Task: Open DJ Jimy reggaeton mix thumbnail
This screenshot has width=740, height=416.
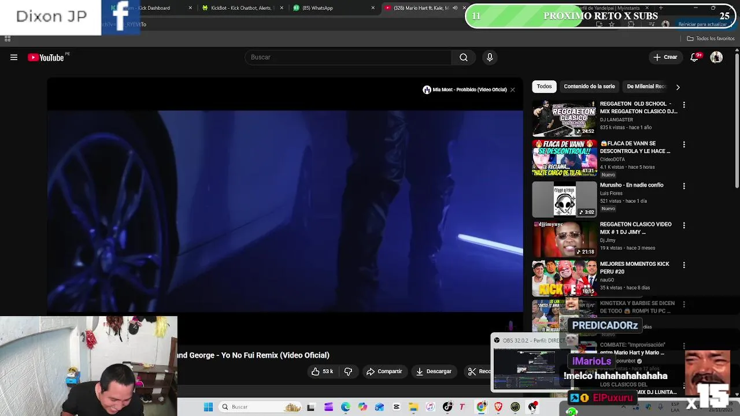Action: tap(564, 239)
